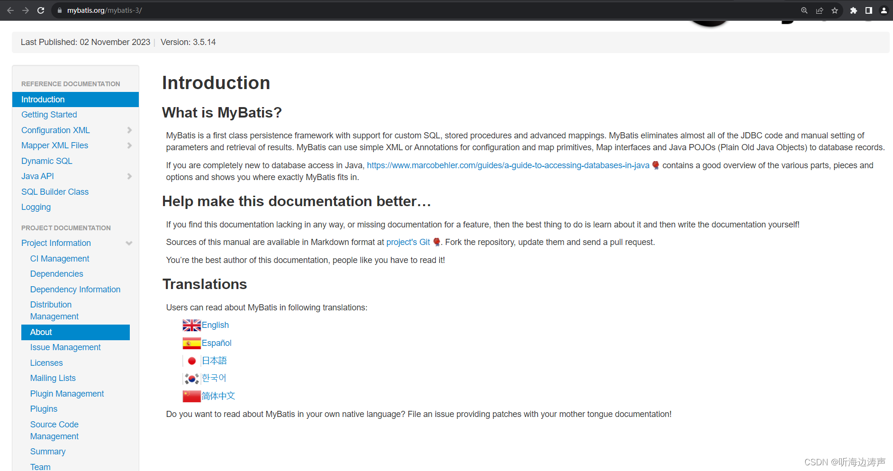Go back with the browser back arrow

pyautogui.click(x=10, y=10)
